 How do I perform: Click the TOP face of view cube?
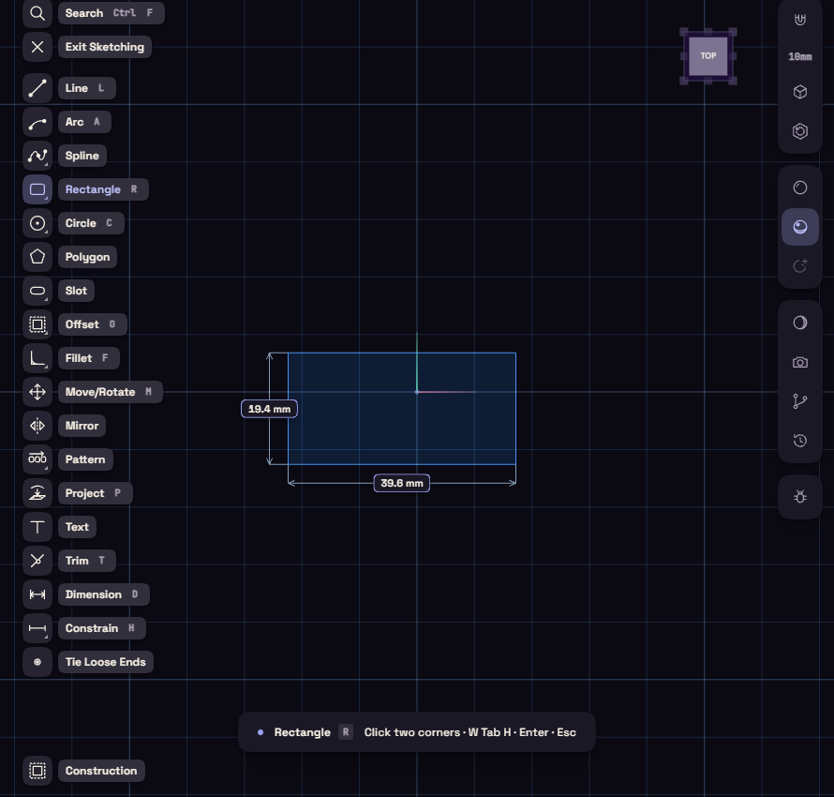pos(707,56)
